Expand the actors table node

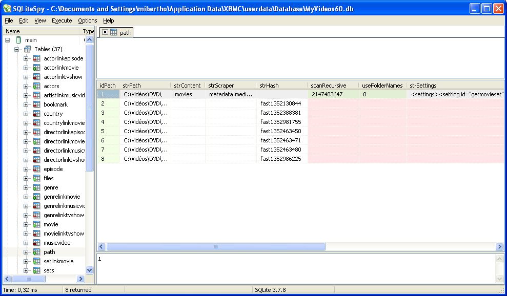(26, 86)
